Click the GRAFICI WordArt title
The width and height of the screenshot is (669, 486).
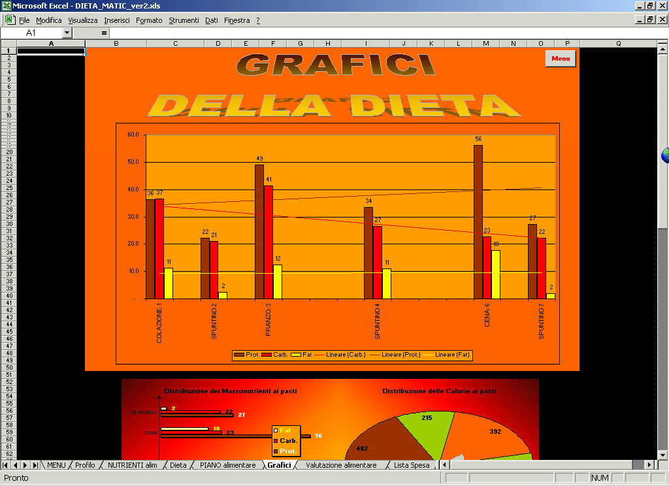click(x=336, y=65)
